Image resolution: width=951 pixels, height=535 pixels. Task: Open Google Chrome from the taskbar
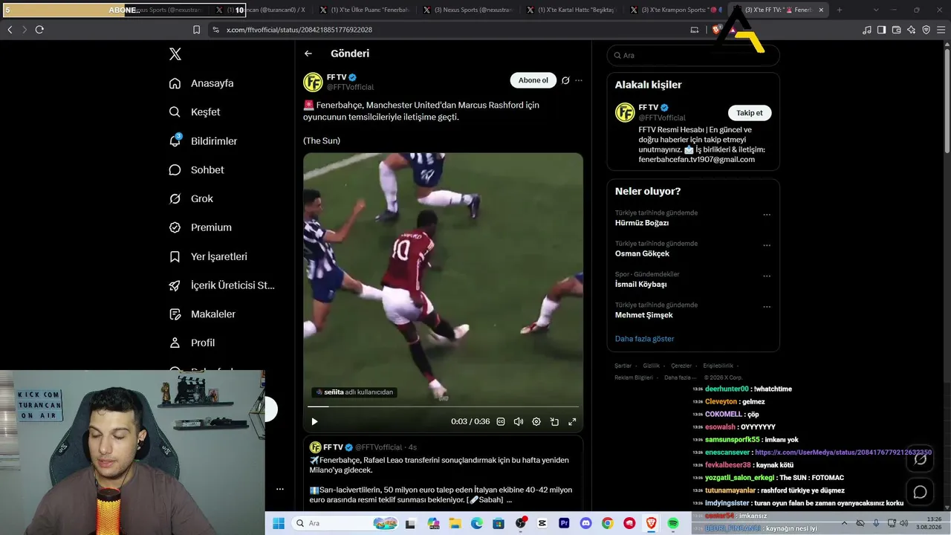608,523
